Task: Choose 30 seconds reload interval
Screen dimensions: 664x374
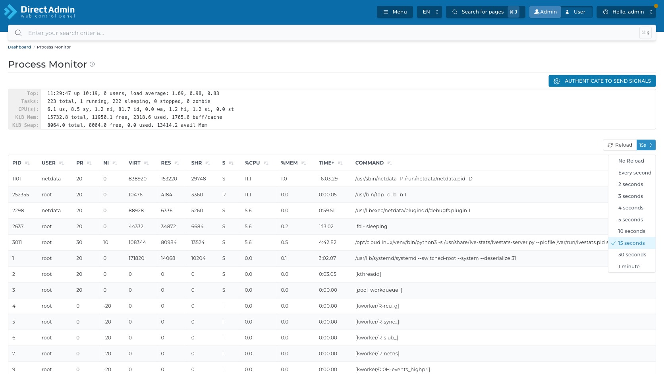Action: click(632, 255)
